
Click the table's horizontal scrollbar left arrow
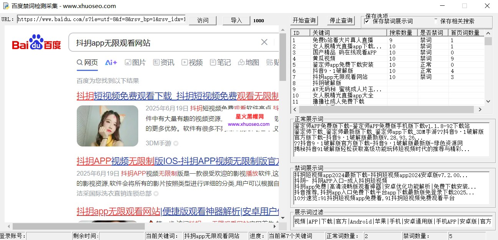point(294,110)
